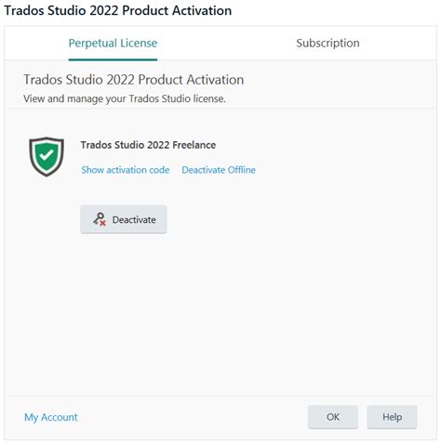Switch to the Subscription tab
Viewport: 441px width, 443px height.
(x=327, y=43)
